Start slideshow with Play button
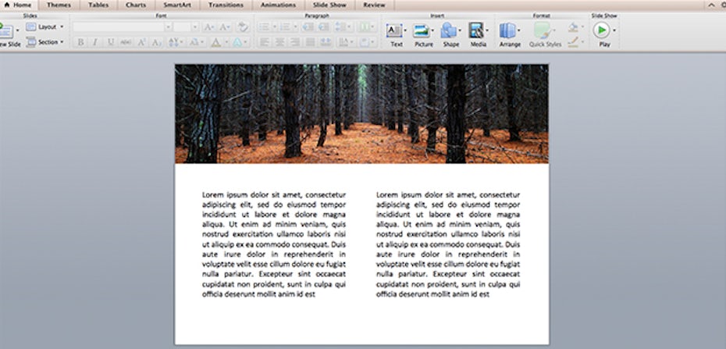 (x=602, y=30)
